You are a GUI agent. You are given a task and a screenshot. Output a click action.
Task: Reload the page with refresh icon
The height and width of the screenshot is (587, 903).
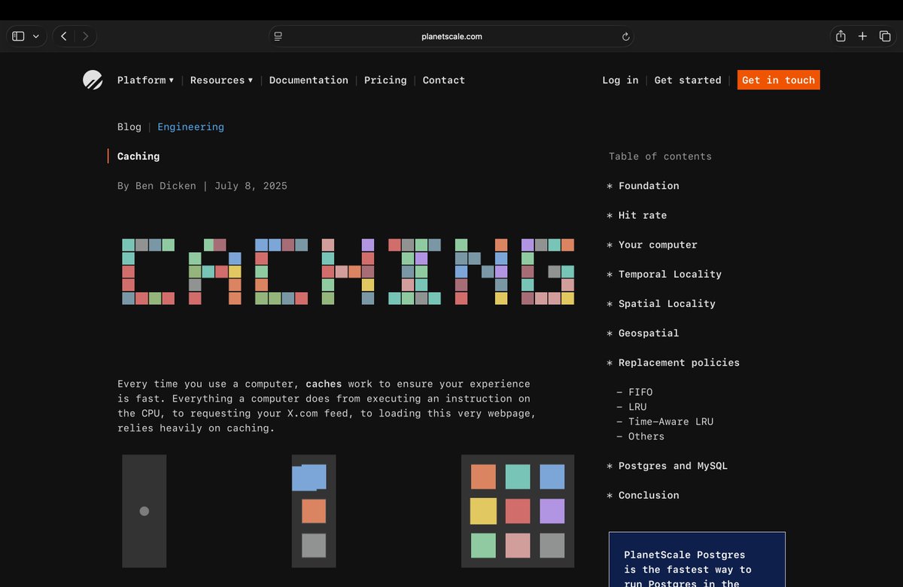tap(625, 36)
